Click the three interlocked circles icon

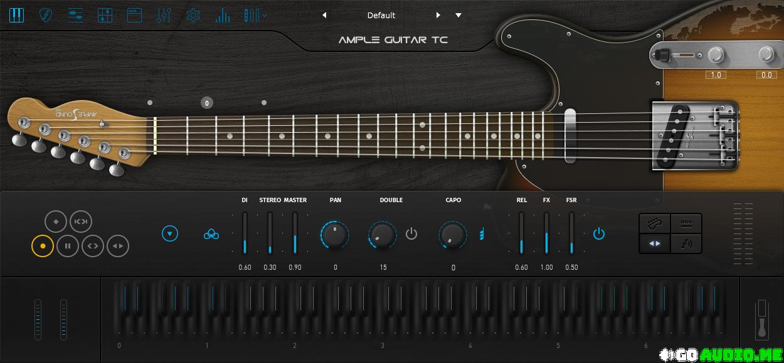(x=211, y=235)
